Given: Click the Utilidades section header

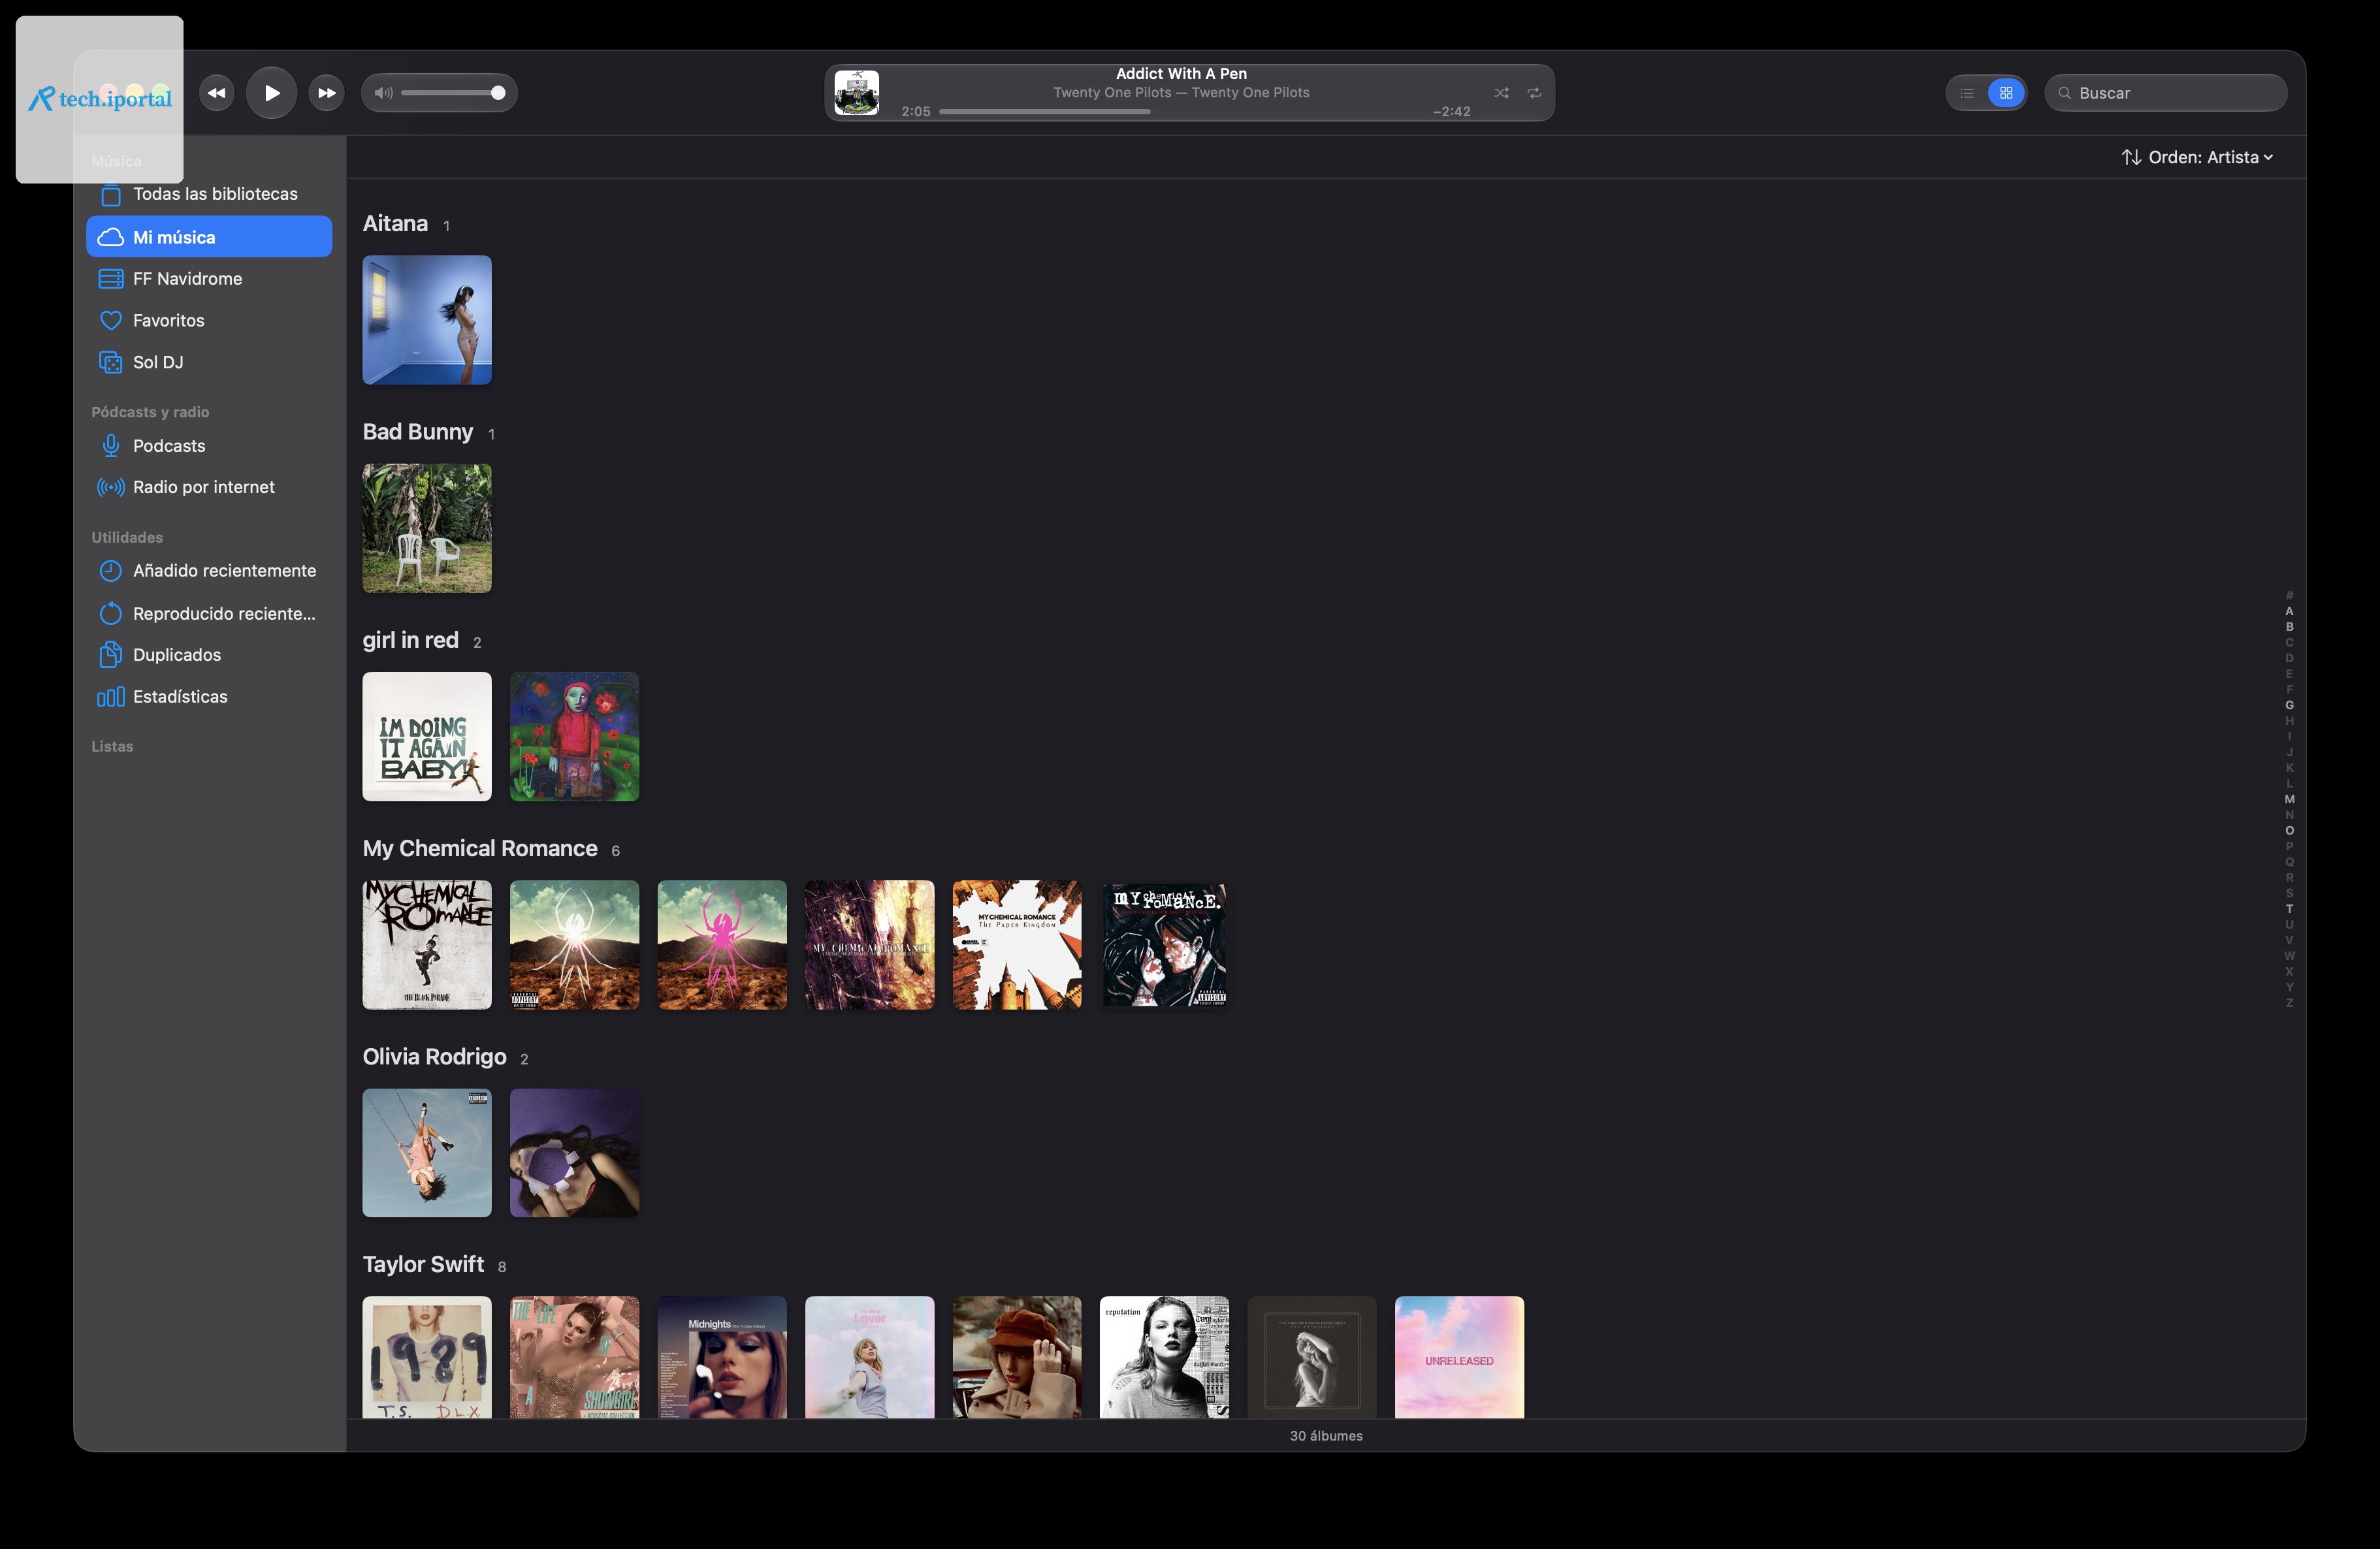Looking at the screenshot, I should (x=127, y=538).
